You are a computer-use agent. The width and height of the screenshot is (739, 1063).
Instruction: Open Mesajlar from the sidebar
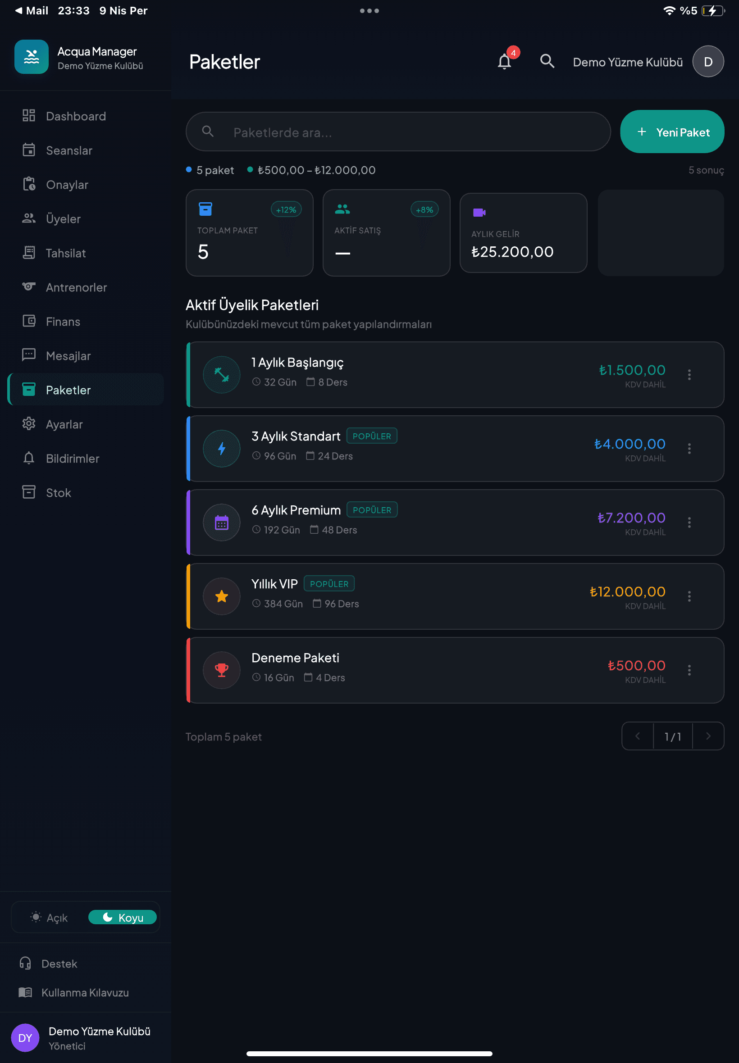[x=86, y=355]
